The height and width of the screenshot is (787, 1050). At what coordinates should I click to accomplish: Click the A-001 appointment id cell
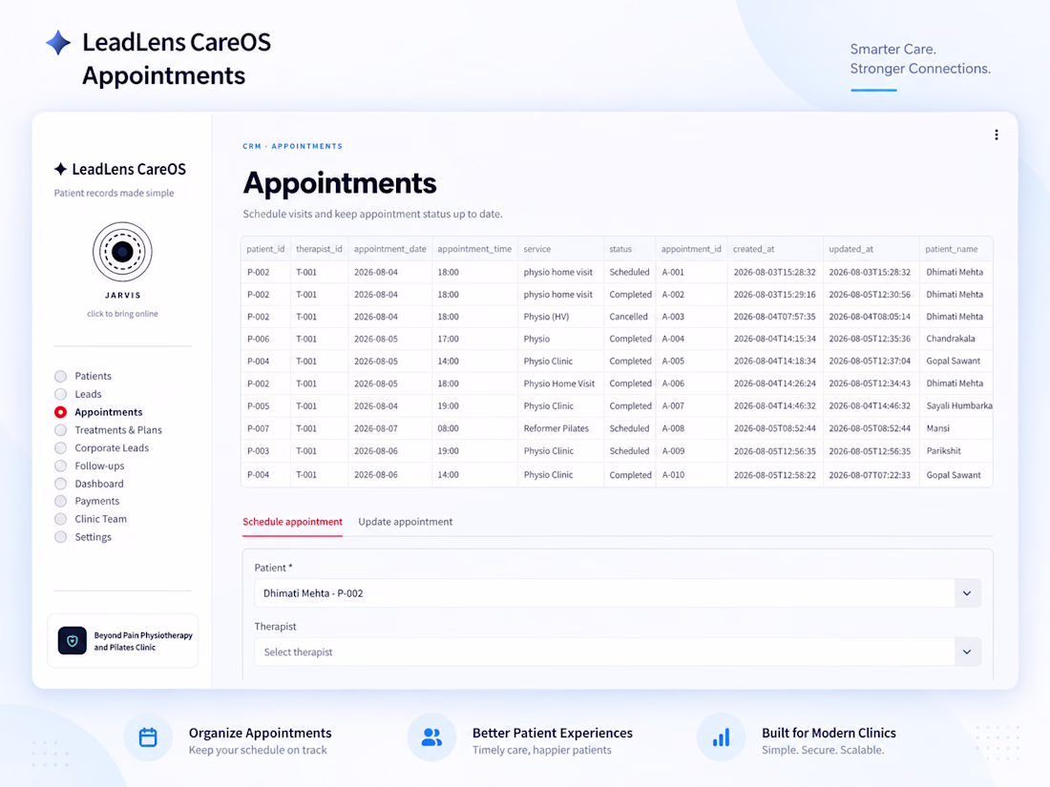pos(691,273)
